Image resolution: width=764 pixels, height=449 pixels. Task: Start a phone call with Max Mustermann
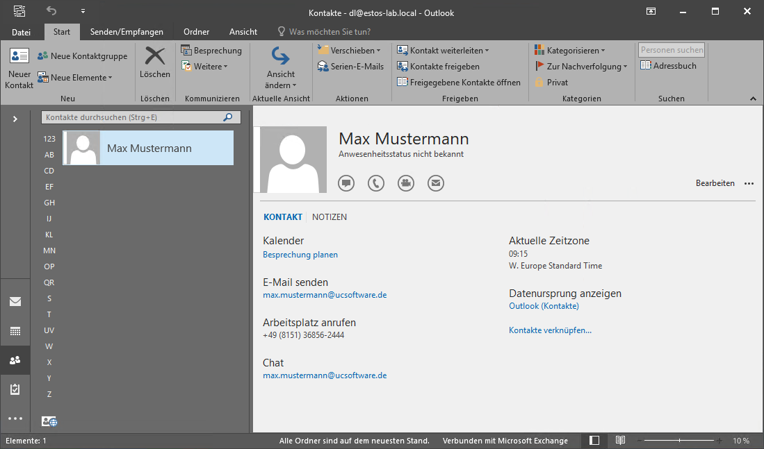(376, 183)
